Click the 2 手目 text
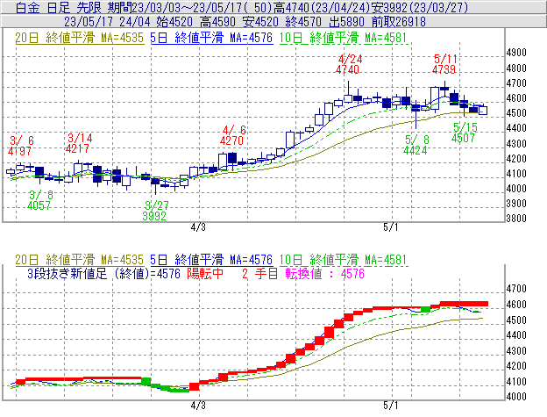This screenshot has height=417, width=547. pyautogui.click(x=259, y=273)
